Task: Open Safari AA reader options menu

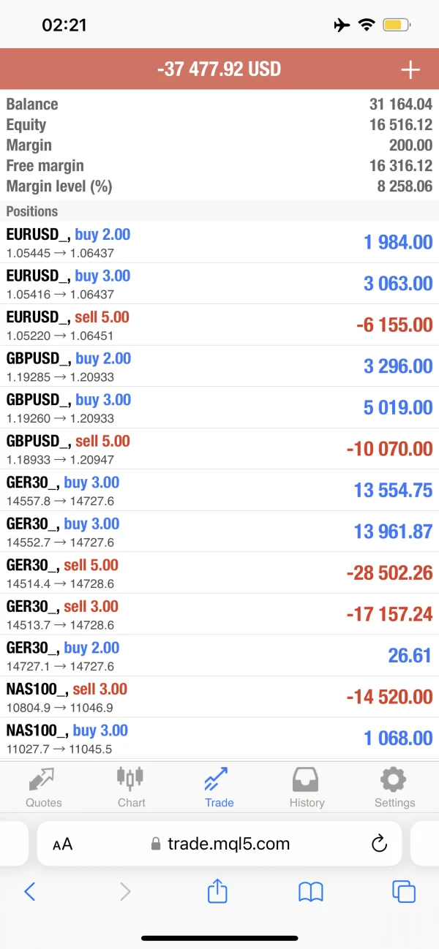Action: coord(63,844)
